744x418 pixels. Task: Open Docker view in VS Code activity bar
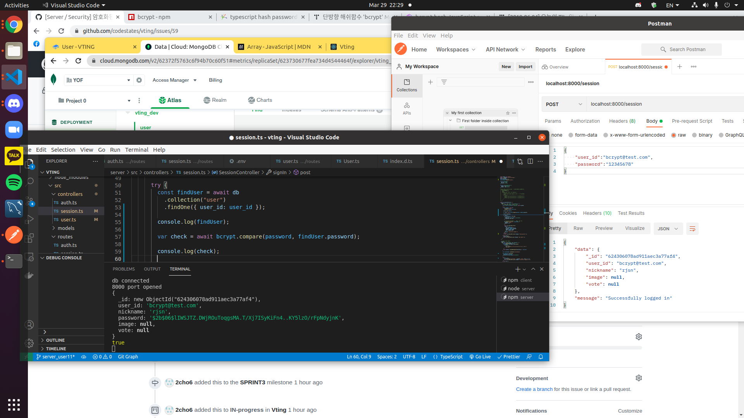click(30, 275)
